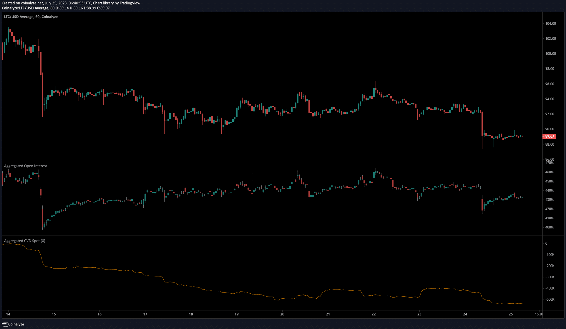Click the 430M open interest label

click(x=549, y=200)
